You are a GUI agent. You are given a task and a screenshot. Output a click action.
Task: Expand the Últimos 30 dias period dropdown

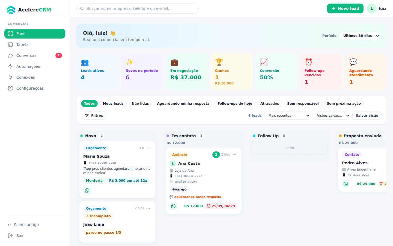tap(359, 36)
